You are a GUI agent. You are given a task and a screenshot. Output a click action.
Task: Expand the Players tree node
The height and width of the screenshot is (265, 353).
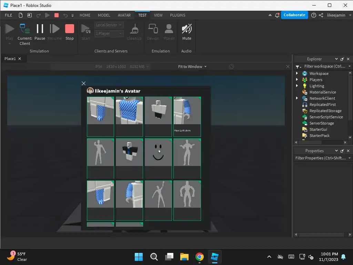tap(297, 80)
